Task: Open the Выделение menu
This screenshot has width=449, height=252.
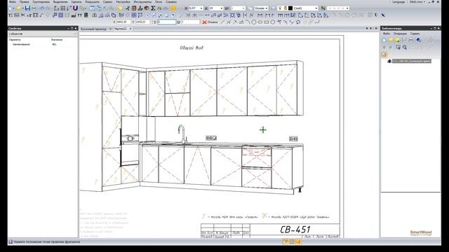Action: point(60,1)
